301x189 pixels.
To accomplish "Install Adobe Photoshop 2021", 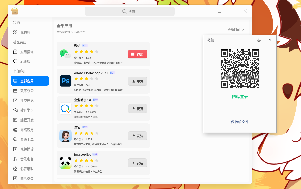I will pyautogui.click(x=138, y=81).
